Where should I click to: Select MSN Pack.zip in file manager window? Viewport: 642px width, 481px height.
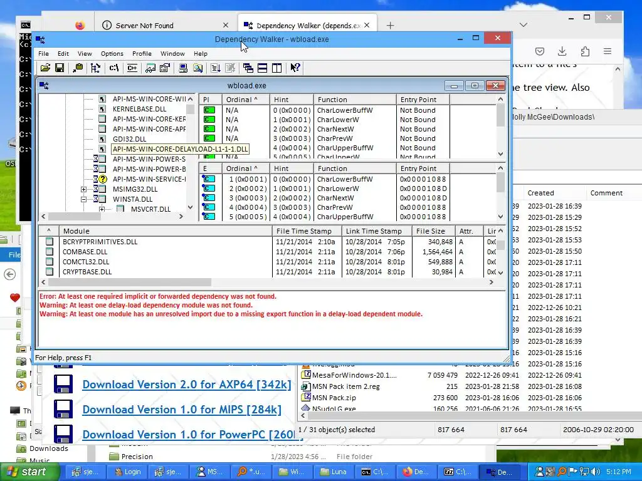point(334,398)
